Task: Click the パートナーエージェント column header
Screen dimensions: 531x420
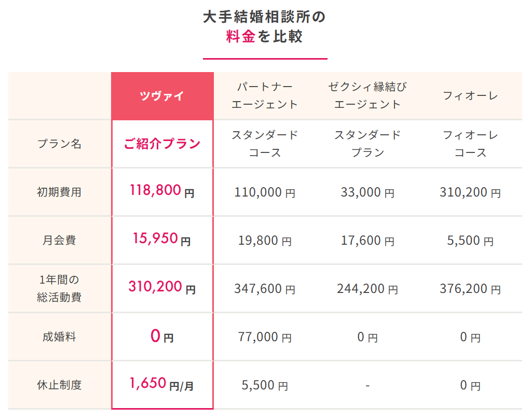Action: coord(265,96)
